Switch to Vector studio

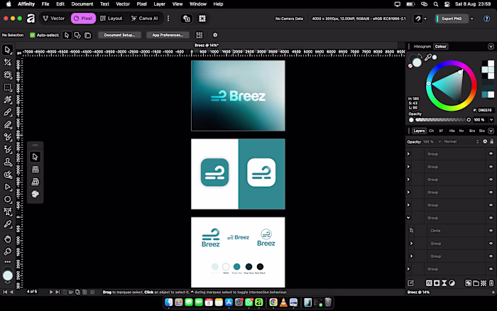[x=53, y=18]
